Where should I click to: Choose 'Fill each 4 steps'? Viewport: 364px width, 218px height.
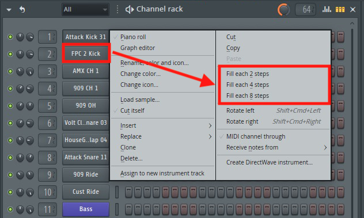point(248,85)
